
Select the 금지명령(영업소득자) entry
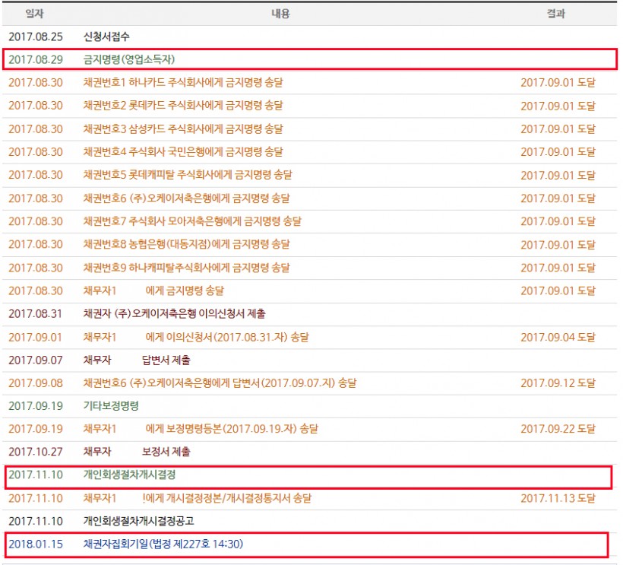(x=128, y=59)
